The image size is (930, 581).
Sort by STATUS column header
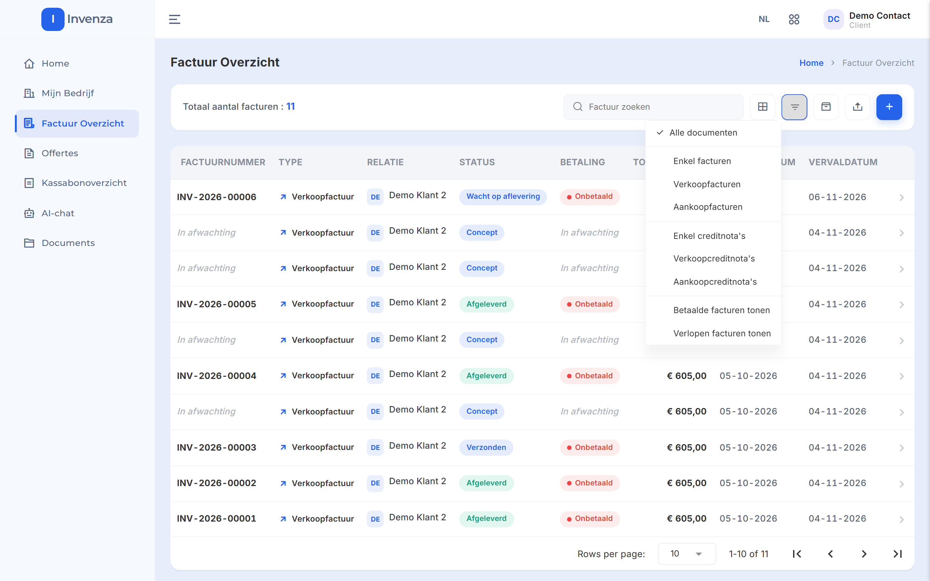(x=477, y=162)
